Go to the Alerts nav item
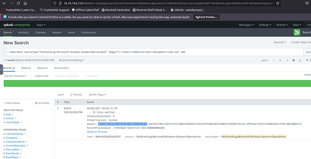 (71, 33)
